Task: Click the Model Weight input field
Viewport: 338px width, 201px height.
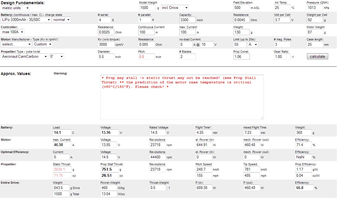Action: (147, 8)
